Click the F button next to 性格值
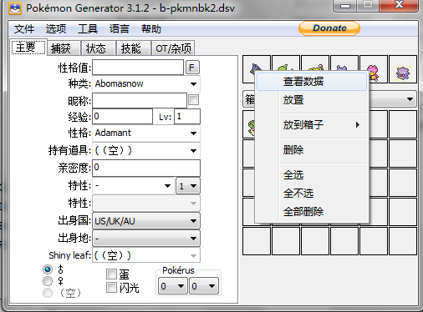 tap(192, 68)
